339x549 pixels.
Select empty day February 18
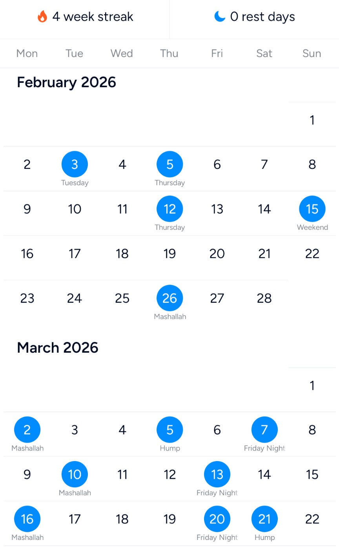[122, 254]
